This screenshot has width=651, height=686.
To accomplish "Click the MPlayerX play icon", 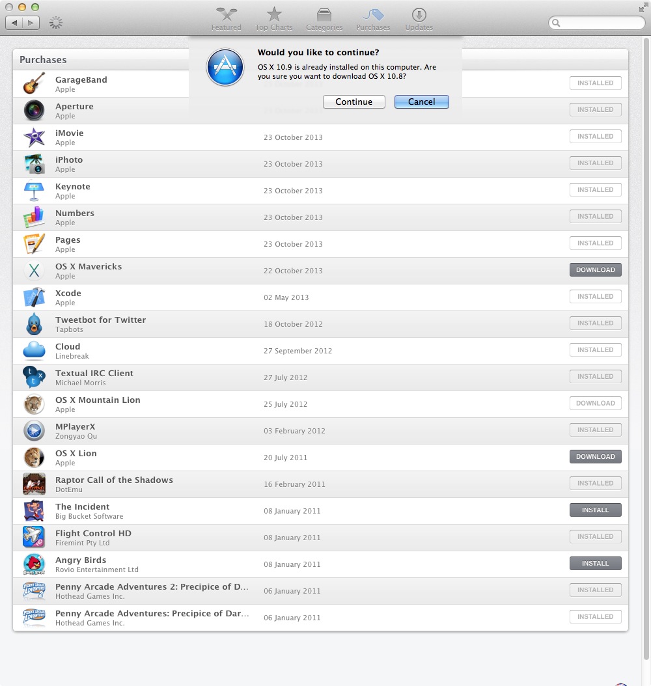I will 34,430.
